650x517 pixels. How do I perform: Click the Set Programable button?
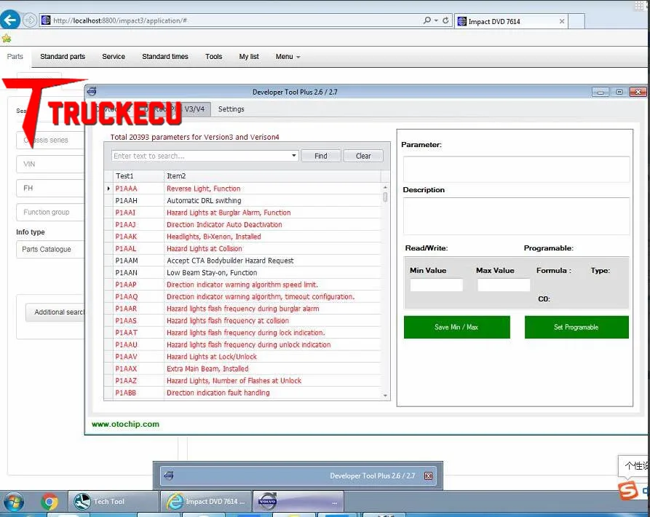coord(576,327)
